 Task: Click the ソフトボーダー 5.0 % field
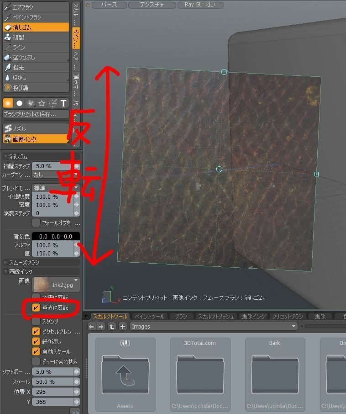[x=56, y=372]
